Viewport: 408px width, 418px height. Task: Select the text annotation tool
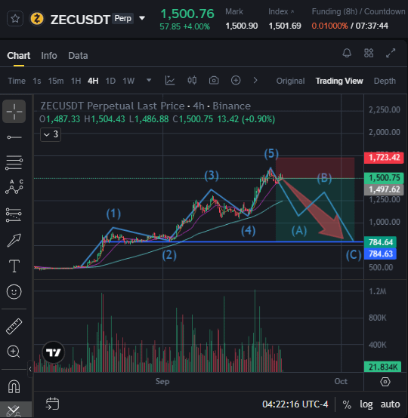[14, 266]
